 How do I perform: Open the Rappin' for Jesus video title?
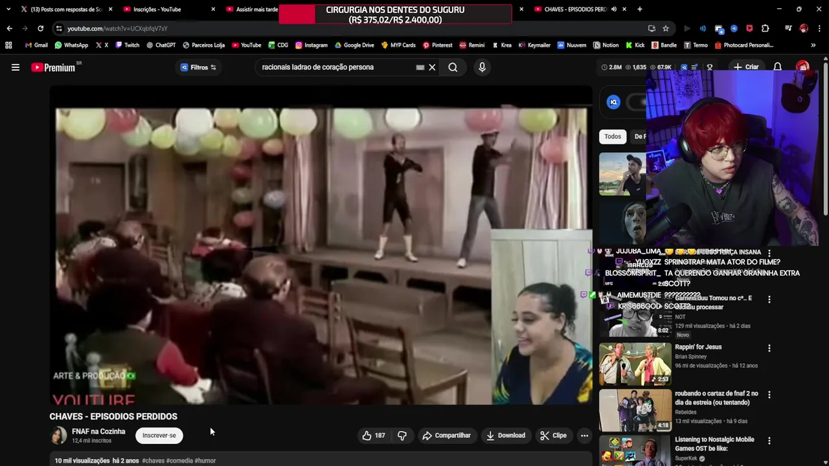[698, 347]
